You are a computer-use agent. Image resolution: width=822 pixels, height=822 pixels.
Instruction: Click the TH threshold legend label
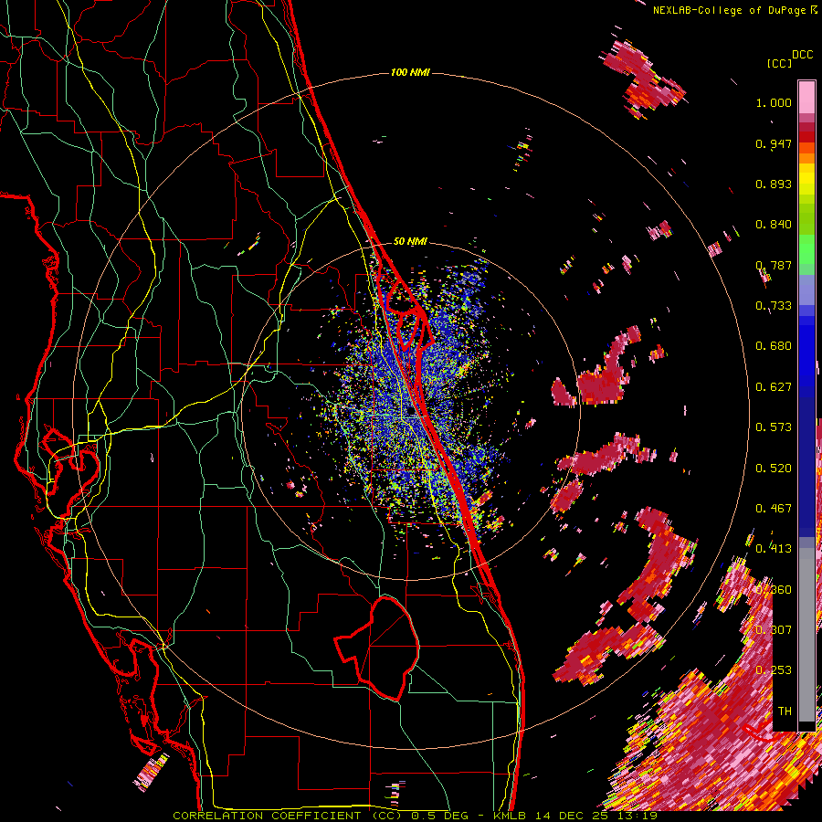(x=785, y=711)
